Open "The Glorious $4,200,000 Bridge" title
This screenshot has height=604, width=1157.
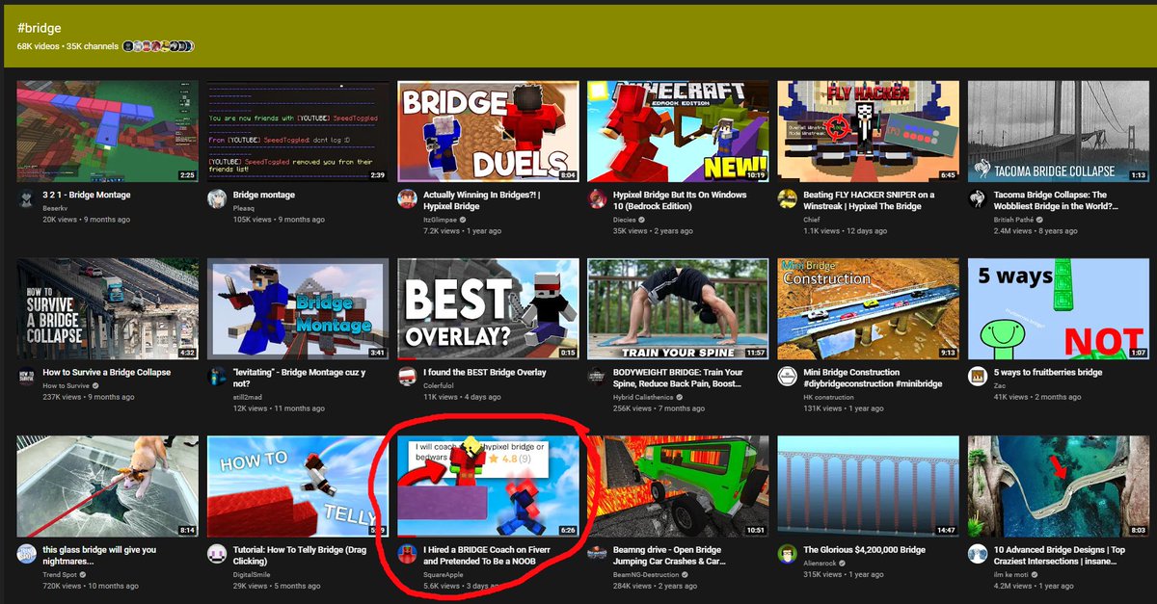[866, 549]
